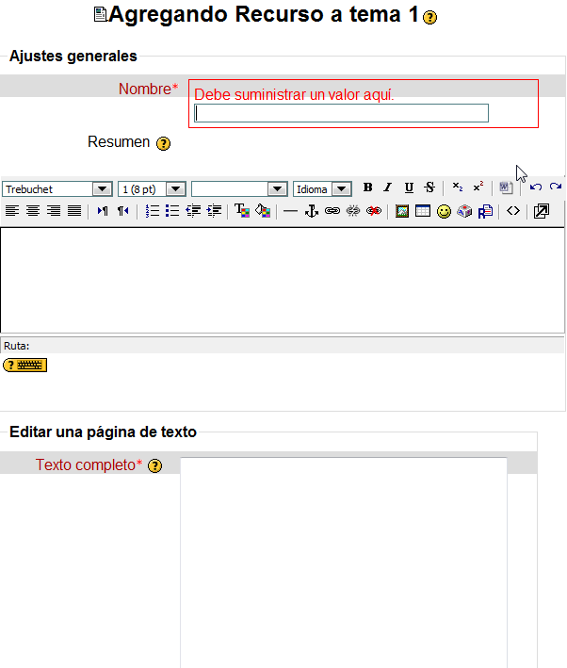
Task: Apply strikethrough formatting
Action: pyautogui.click(x=429, y=187)
